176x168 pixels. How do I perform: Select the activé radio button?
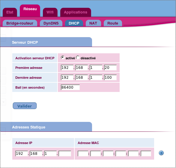[x=63, y=57]
